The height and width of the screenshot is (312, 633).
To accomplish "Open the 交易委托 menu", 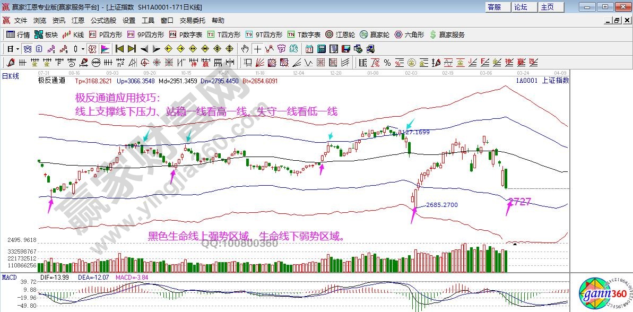I will [192, 20].
